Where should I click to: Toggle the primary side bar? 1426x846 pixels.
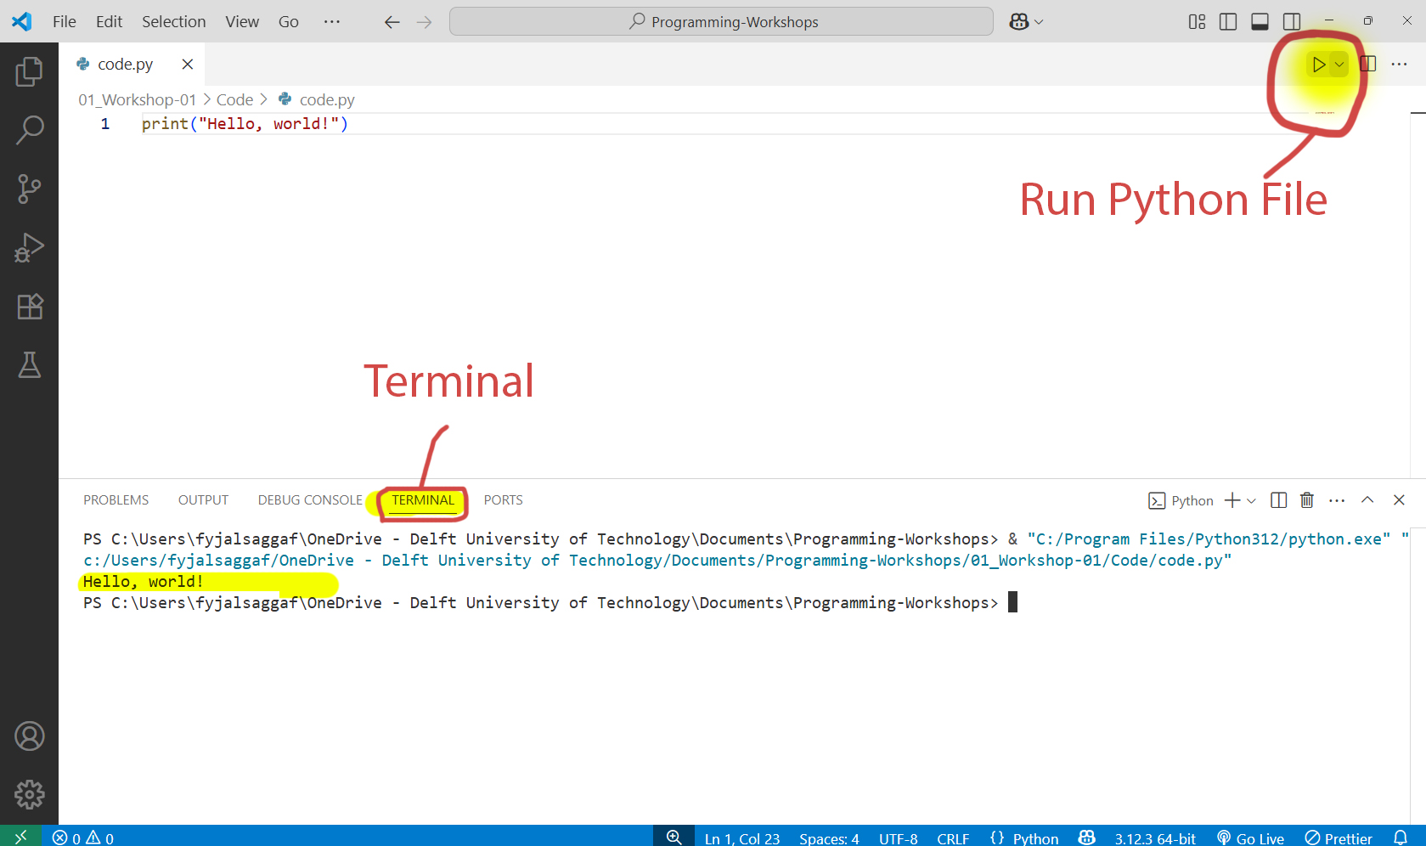(x=1228, y=22)
